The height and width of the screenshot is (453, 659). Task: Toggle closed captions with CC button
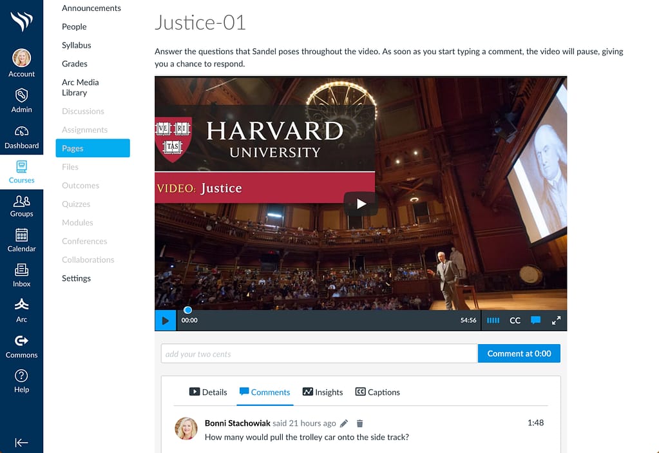[x=515, y=320]
